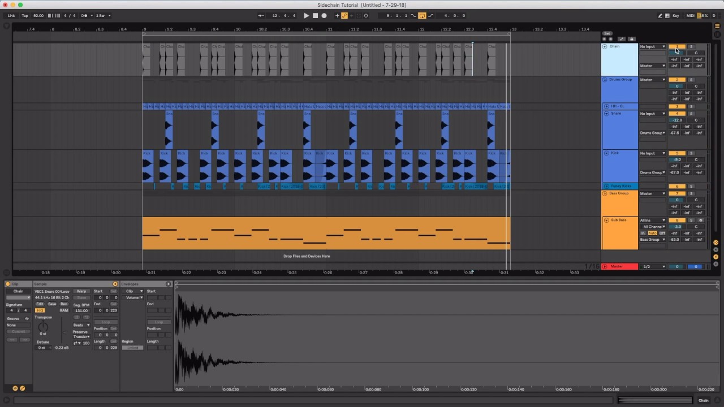
Task: Toggle Chain track activator number 1
Action: [677, 47]
